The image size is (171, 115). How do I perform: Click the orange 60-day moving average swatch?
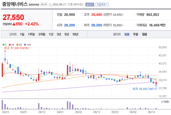[17, 45]
